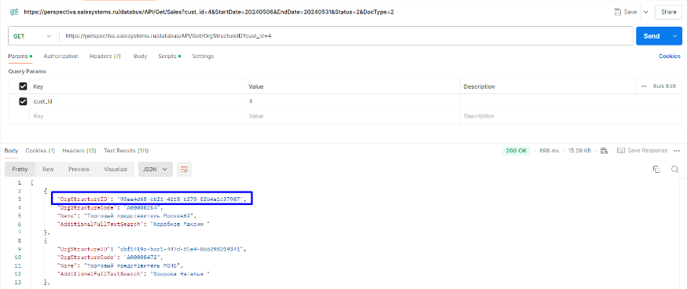
Task: Click the value cell containing 4
Action: point(352,101)
